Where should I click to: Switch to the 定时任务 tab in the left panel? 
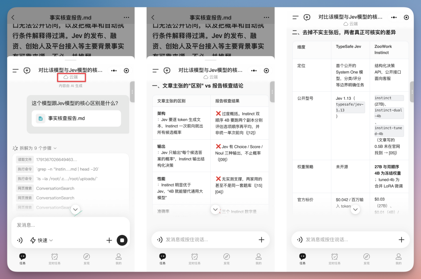point(55,259)
